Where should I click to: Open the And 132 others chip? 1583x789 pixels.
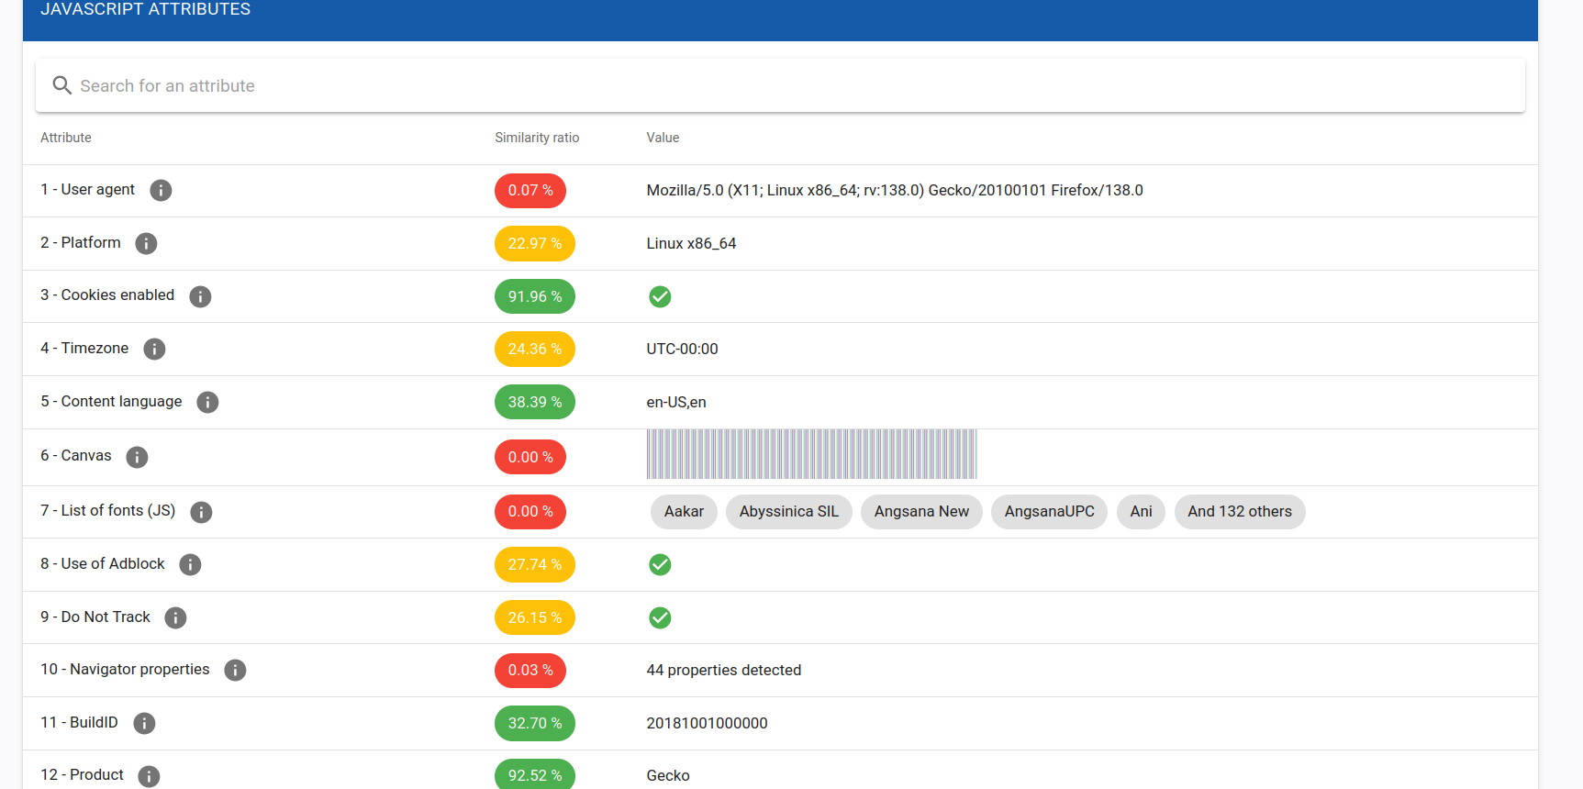tap(1240, 511)
